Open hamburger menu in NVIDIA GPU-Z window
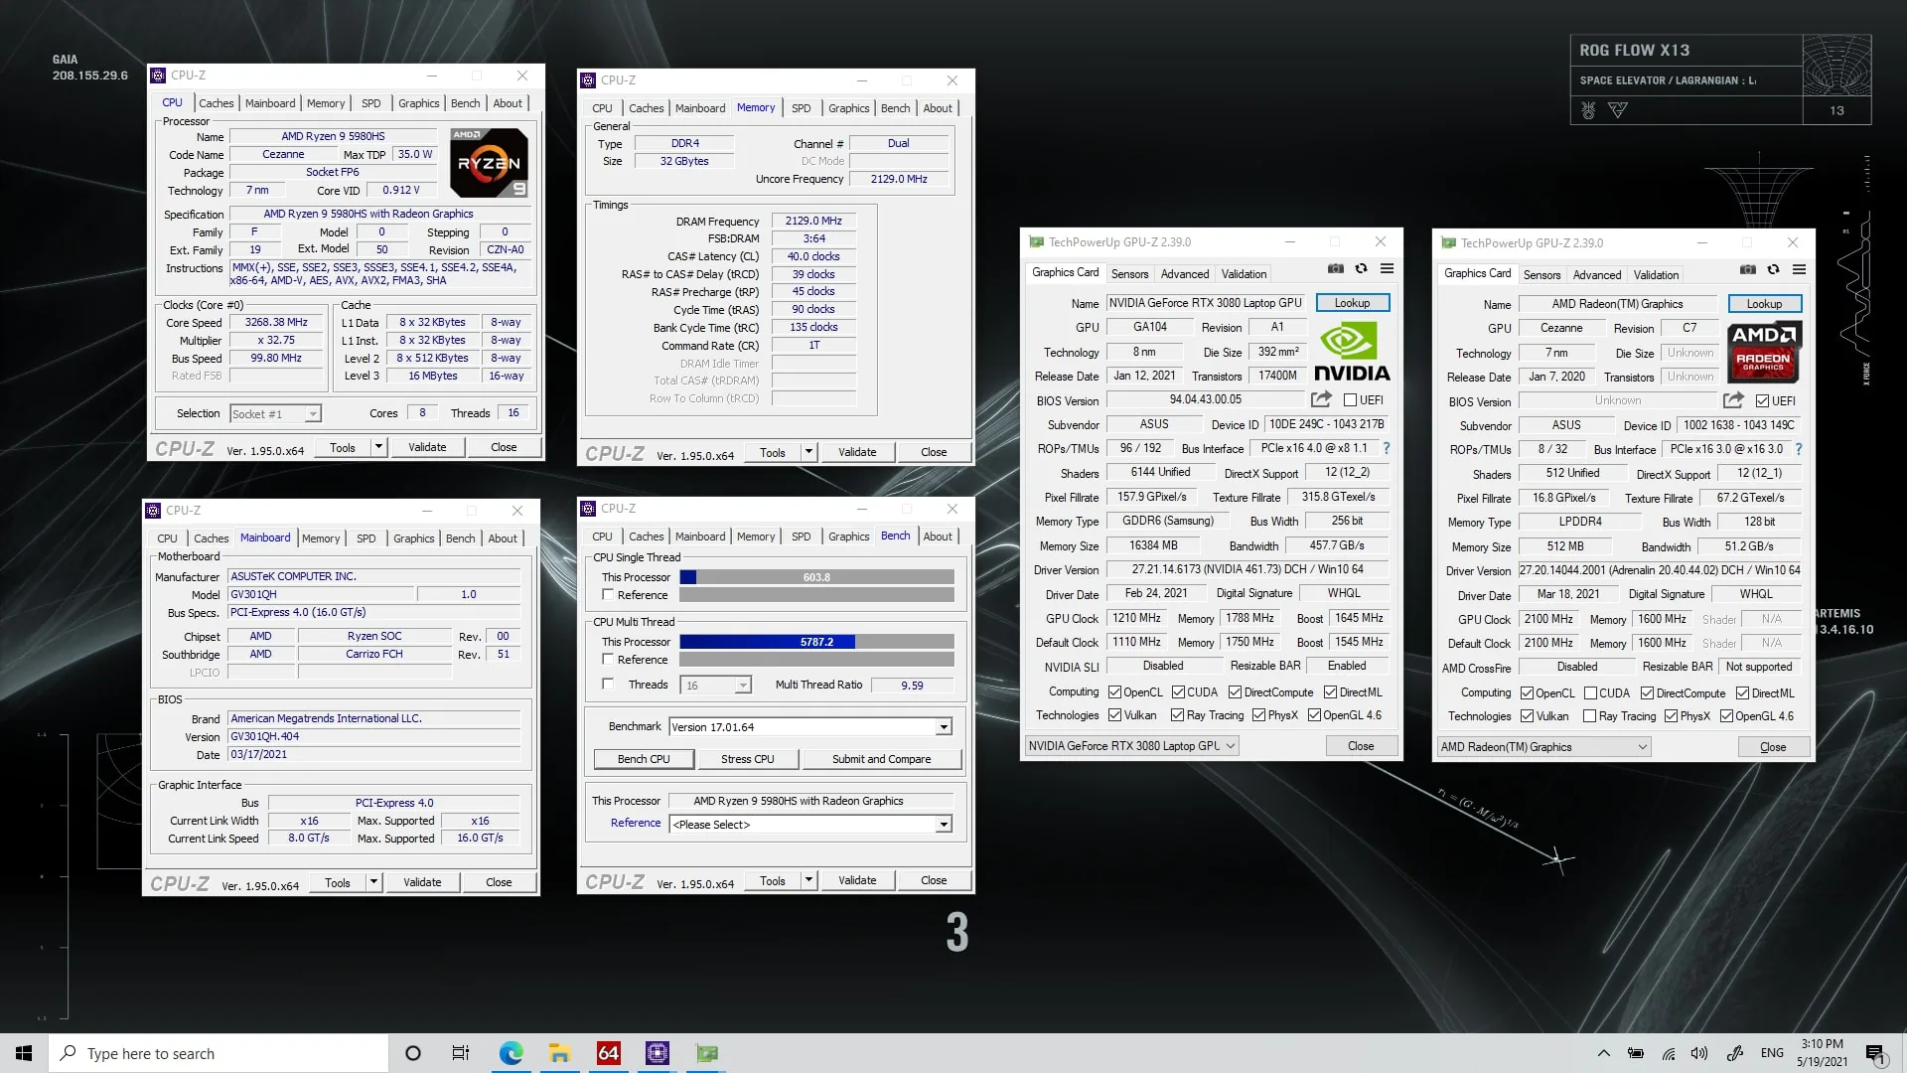This screenshot has width=1907, height=1073. (x=1388, y=268)
